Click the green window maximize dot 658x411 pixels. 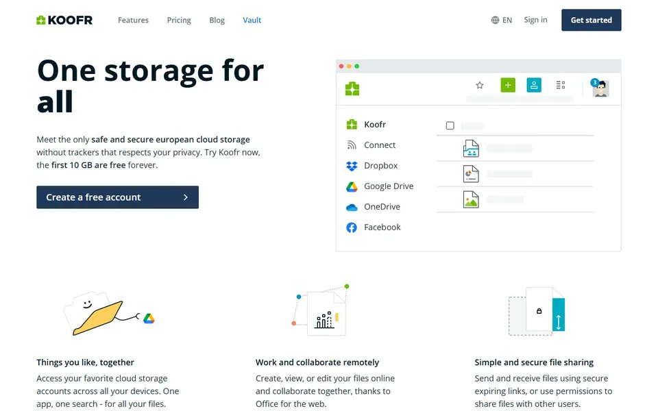[x=356, y=66]
